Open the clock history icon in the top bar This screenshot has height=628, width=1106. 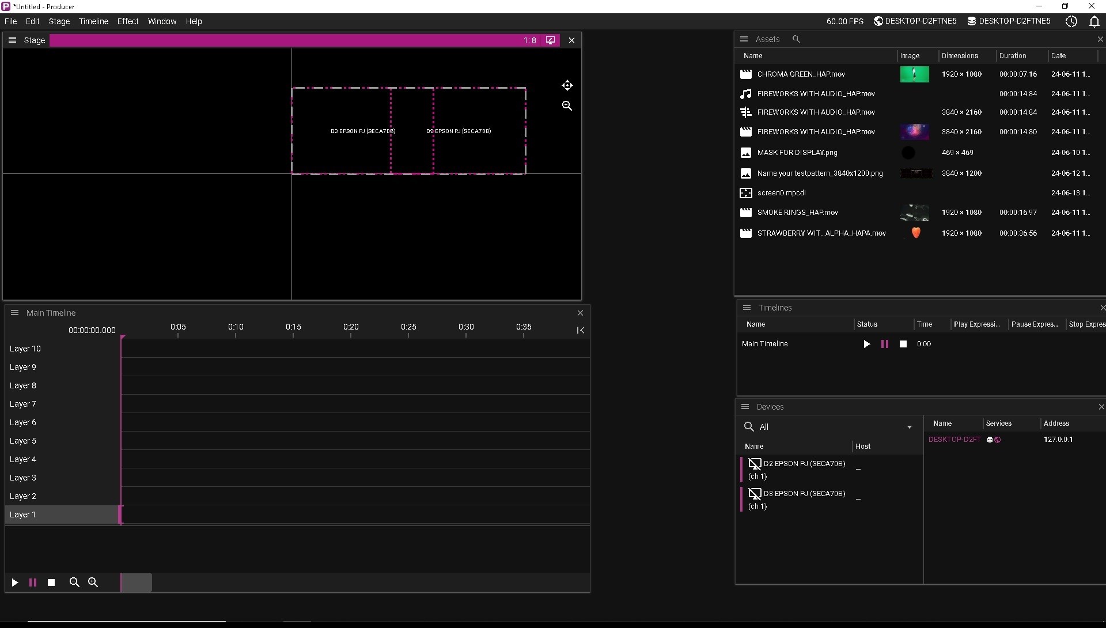[x=1071, y=21]
